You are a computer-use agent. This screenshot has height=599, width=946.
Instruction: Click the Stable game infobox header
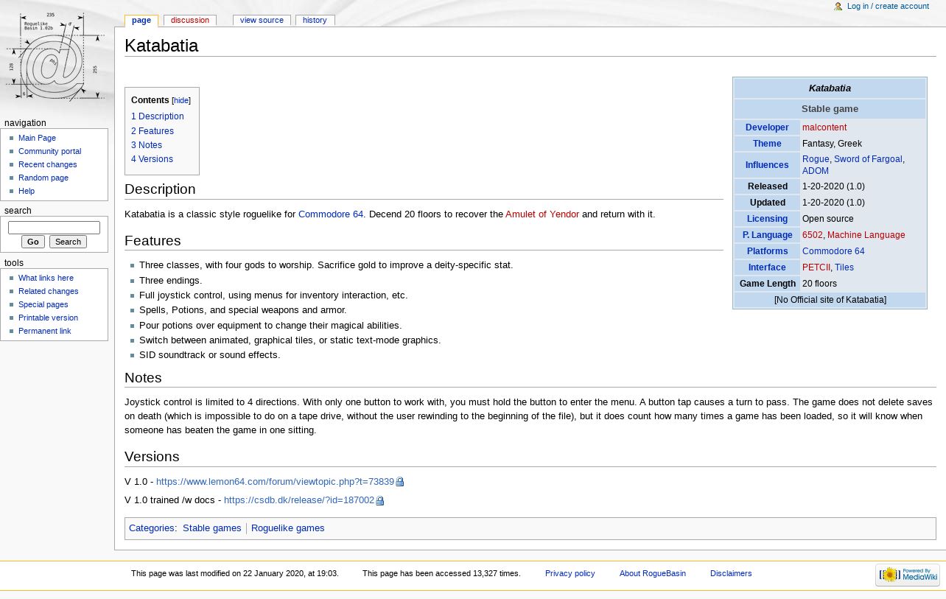(830, 109)
